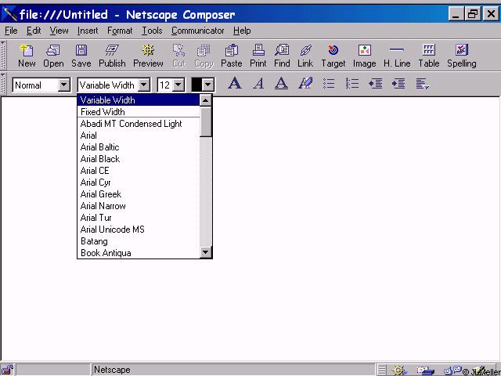Open the File menu
Viewport: 501px width, 376px height.
[11, 31]
